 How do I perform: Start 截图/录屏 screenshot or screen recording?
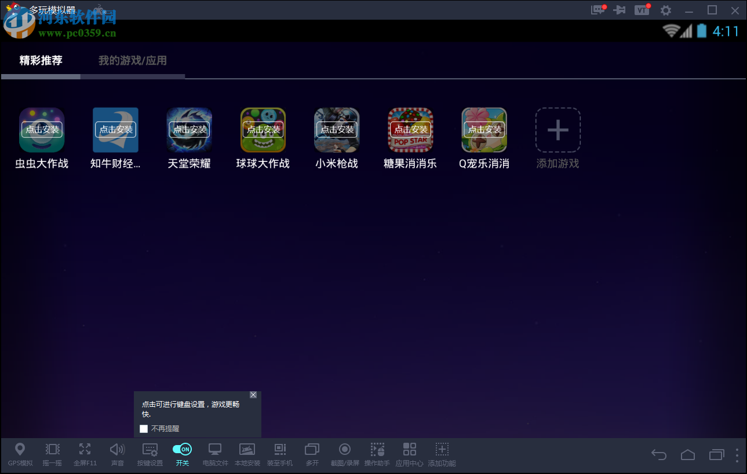345,454
